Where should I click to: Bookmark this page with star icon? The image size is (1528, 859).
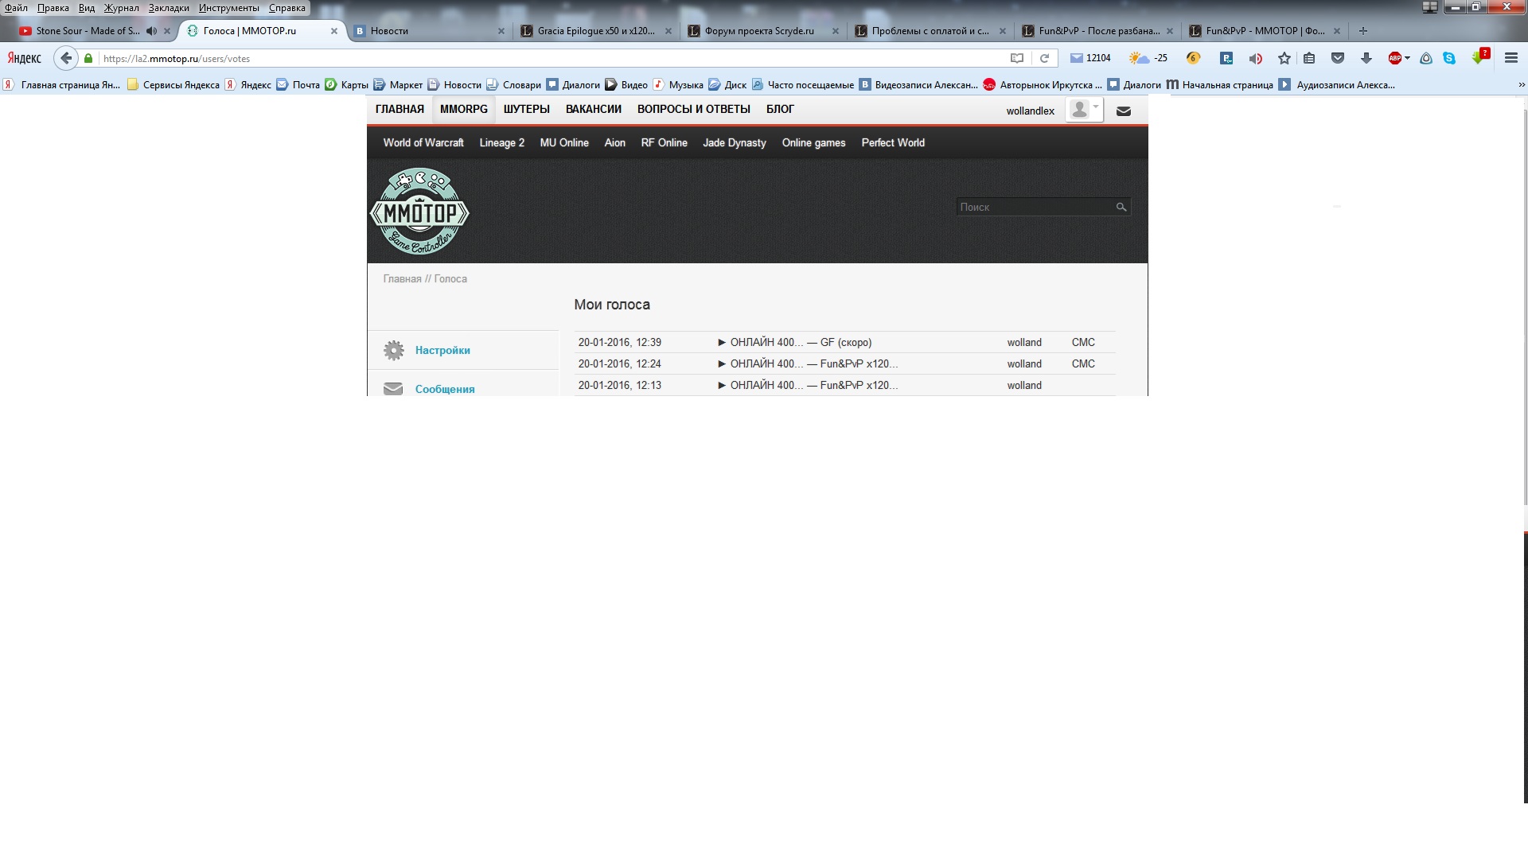click(x=1284, y=58)
